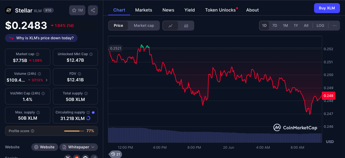
Task: Add Stellar to watchlist with star button
Action: [x=77, y=10]
